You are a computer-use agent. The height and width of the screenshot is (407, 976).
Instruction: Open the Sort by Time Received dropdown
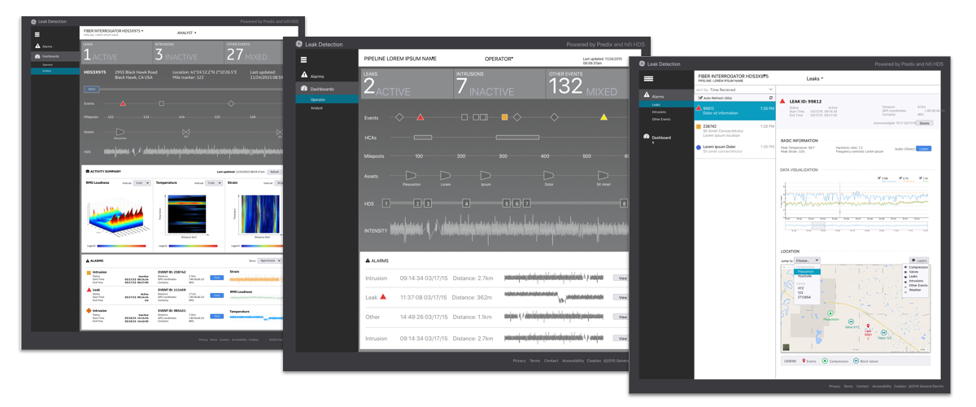click(x=732, y=90)
